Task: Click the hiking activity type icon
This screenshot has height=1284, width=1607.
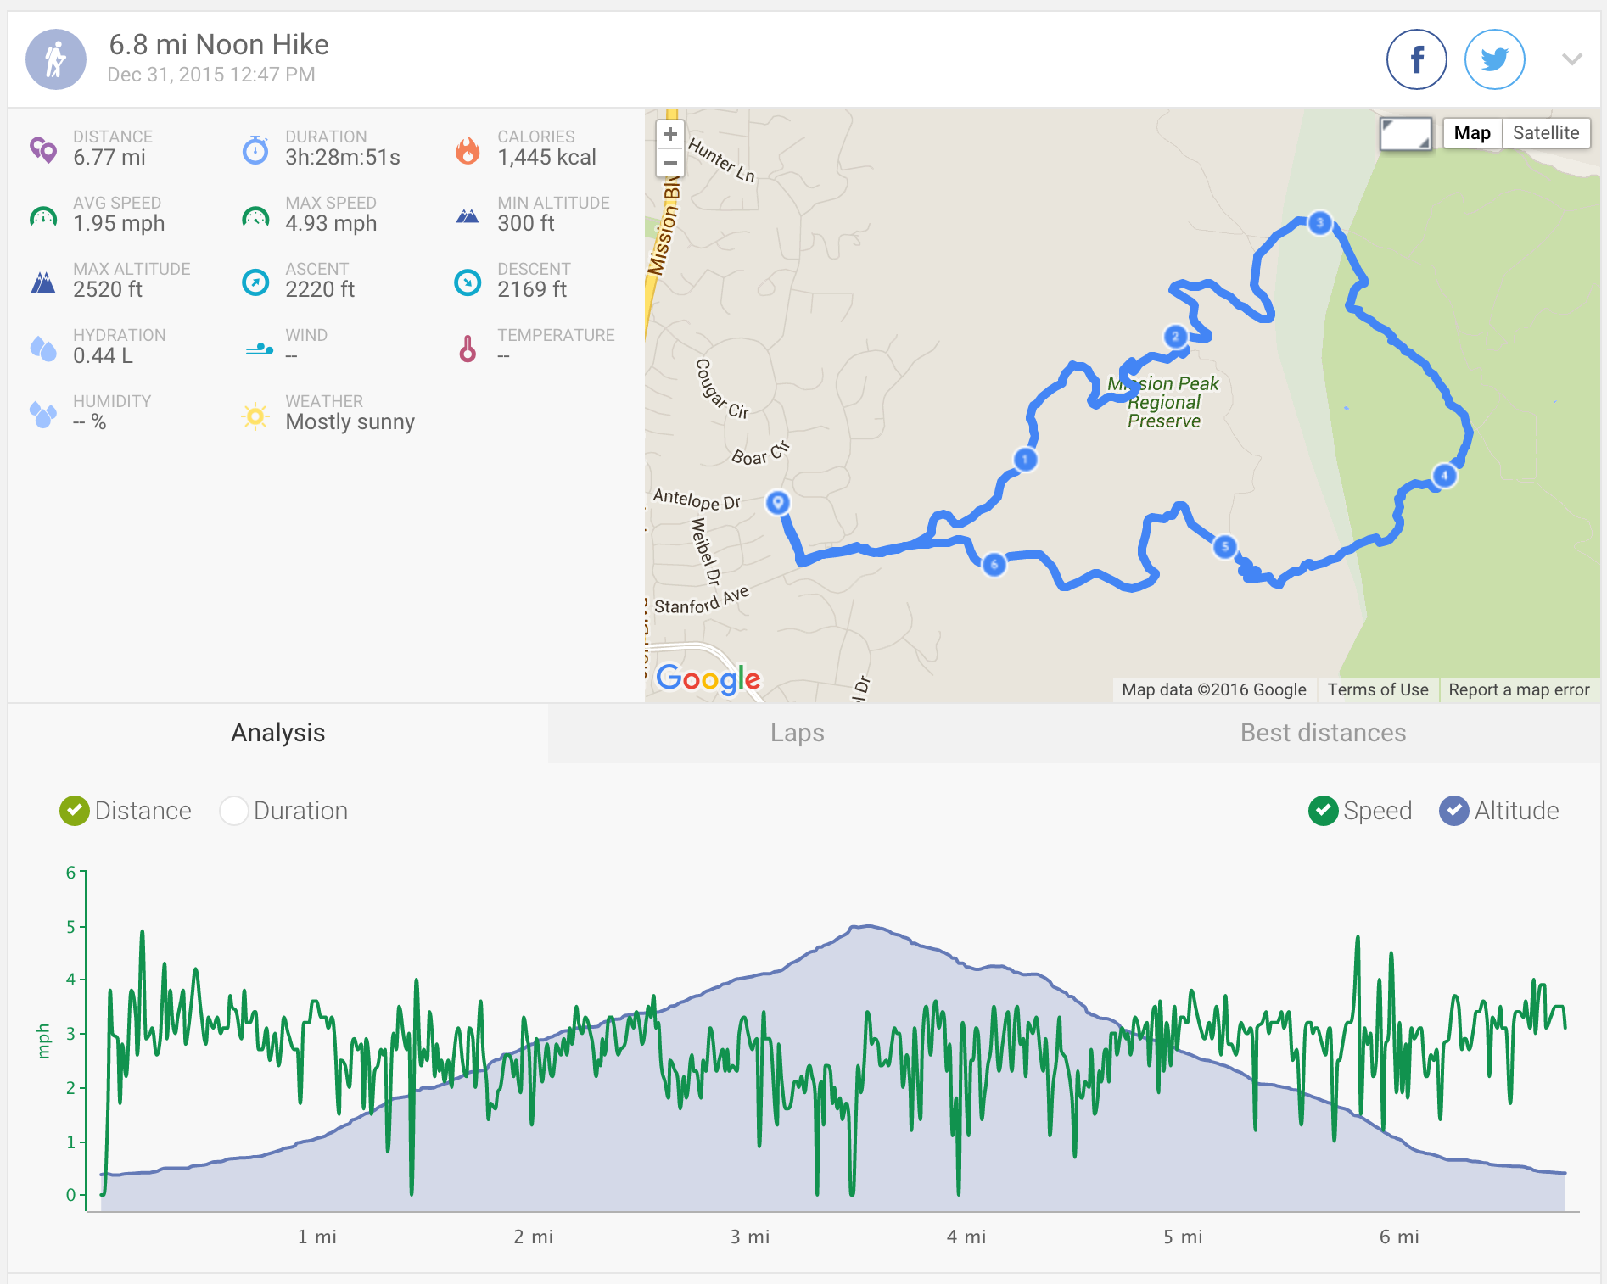Action: 56,59
